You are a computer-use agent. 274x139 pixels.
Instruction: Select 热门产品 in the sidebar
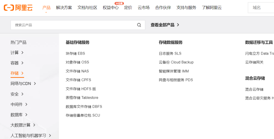tap(18, 42)
